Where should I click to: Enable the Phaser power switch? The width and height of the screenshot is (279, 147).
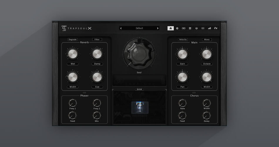(x=84, y=93)
